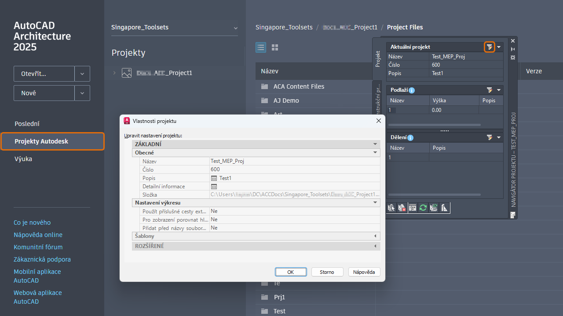
Task: Expand the Project1 tree node chevron
Action: [x=114, y=73]
